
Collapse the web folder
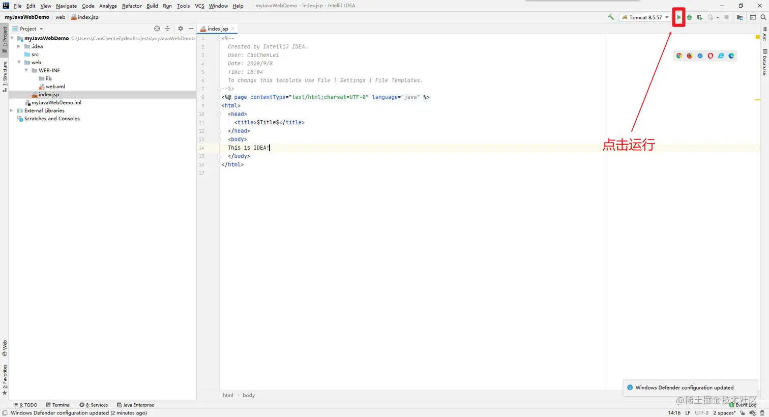tap(19, 62)
